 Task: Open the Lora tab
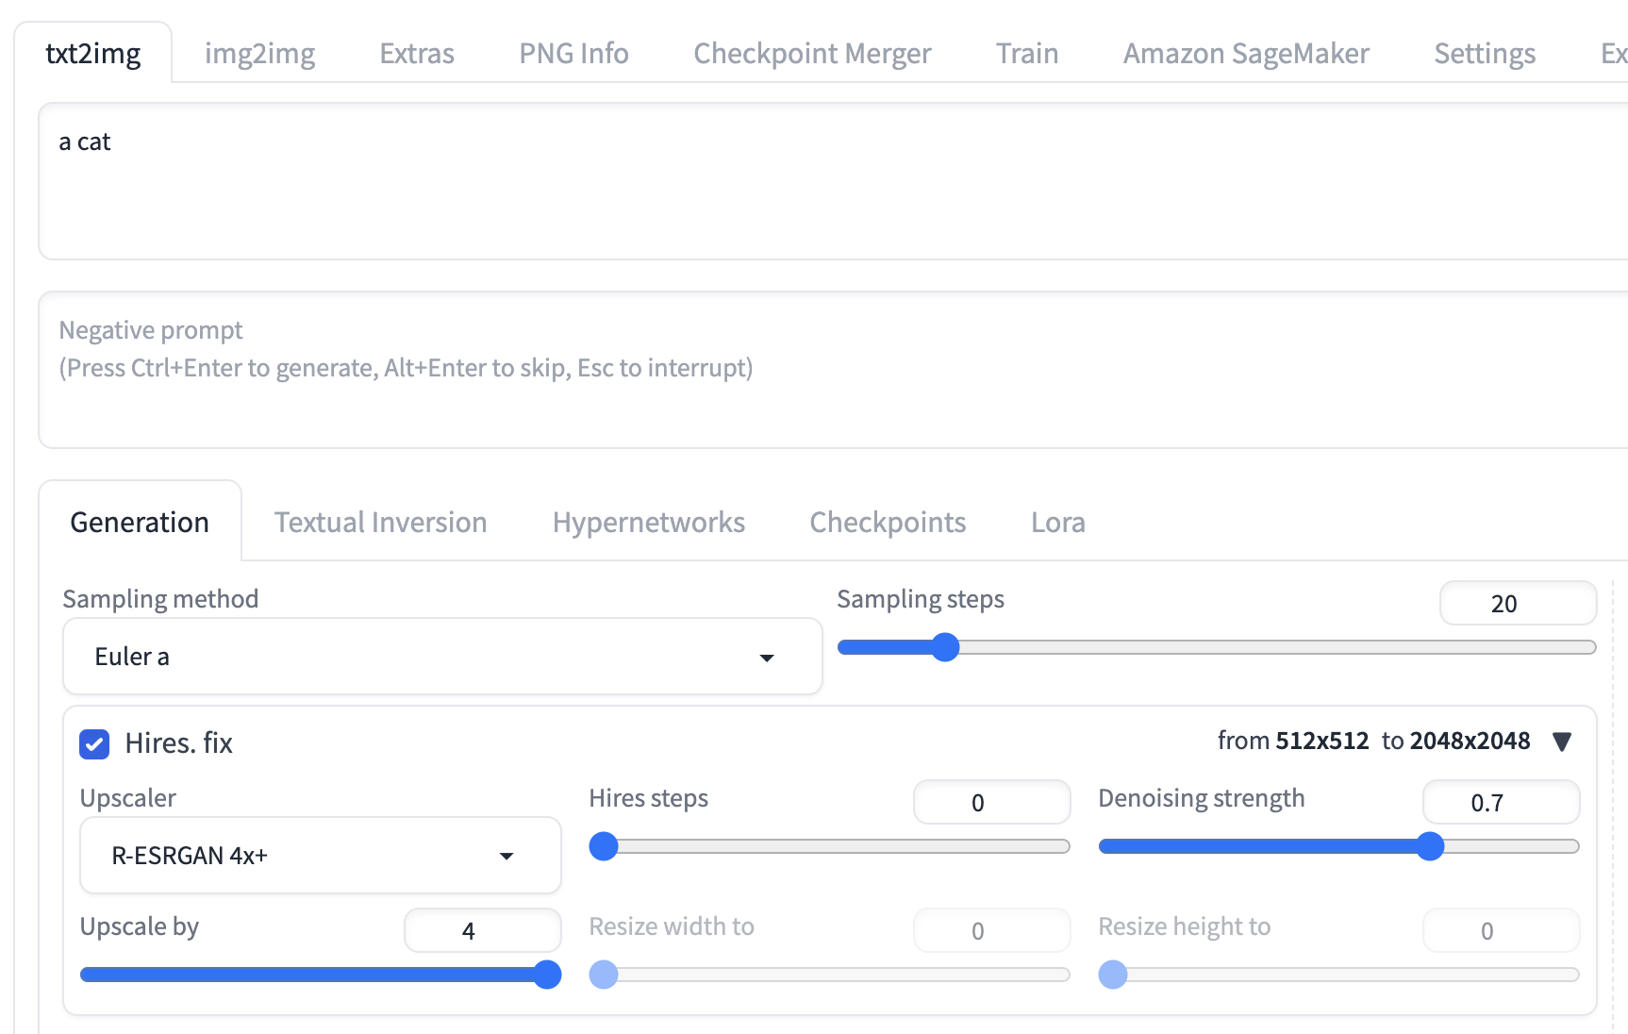[x=1057, y=523]
